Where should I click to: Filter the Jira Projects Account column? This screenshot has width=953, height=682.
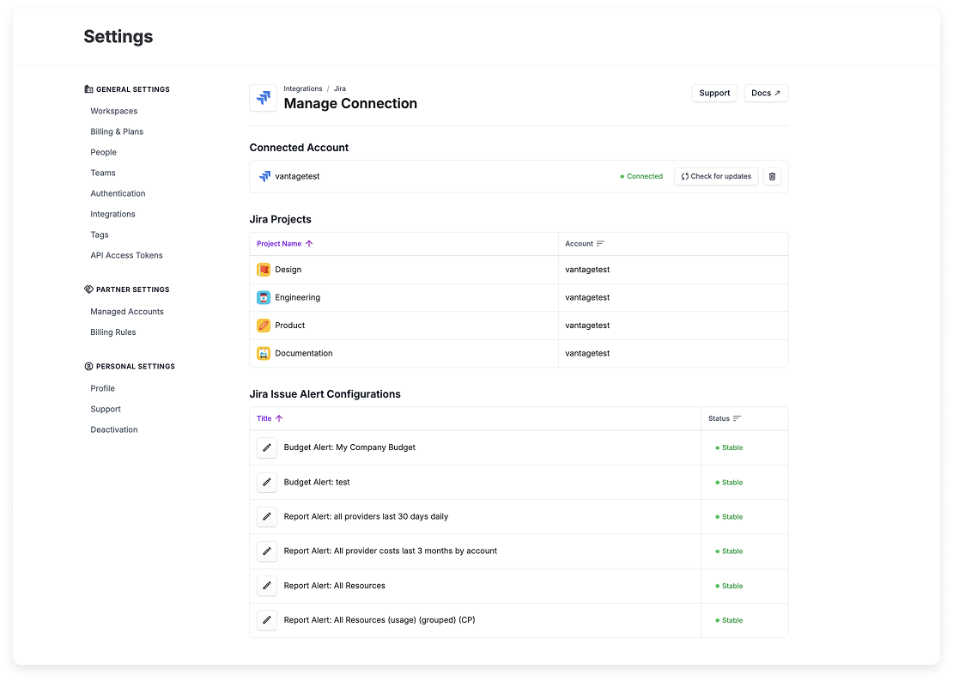point(600,244)
